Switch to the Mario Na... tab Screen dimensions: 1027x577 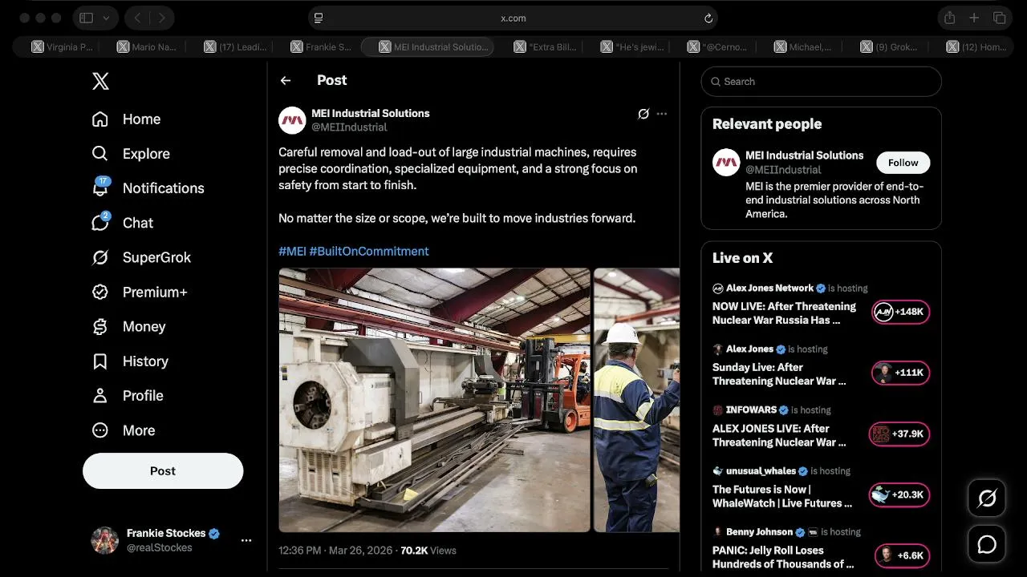tap(148, 47)
